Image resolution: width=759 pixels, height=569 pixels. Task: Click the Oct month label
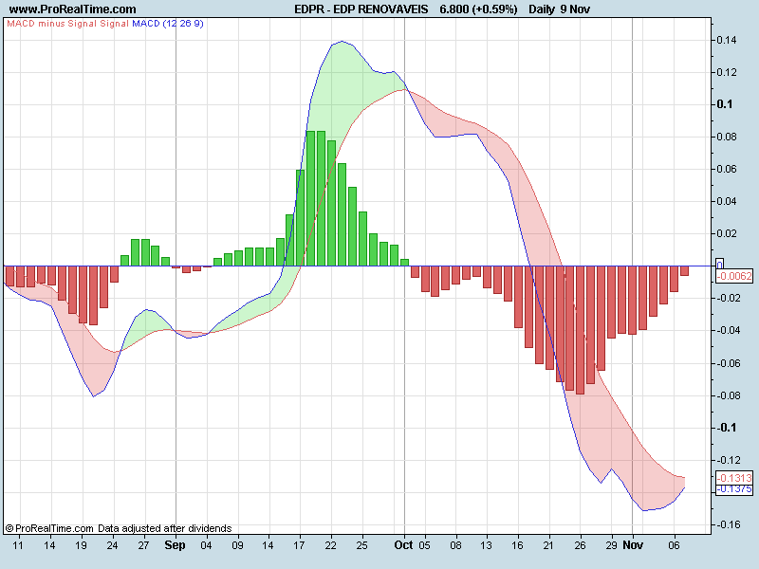(404, 545)
